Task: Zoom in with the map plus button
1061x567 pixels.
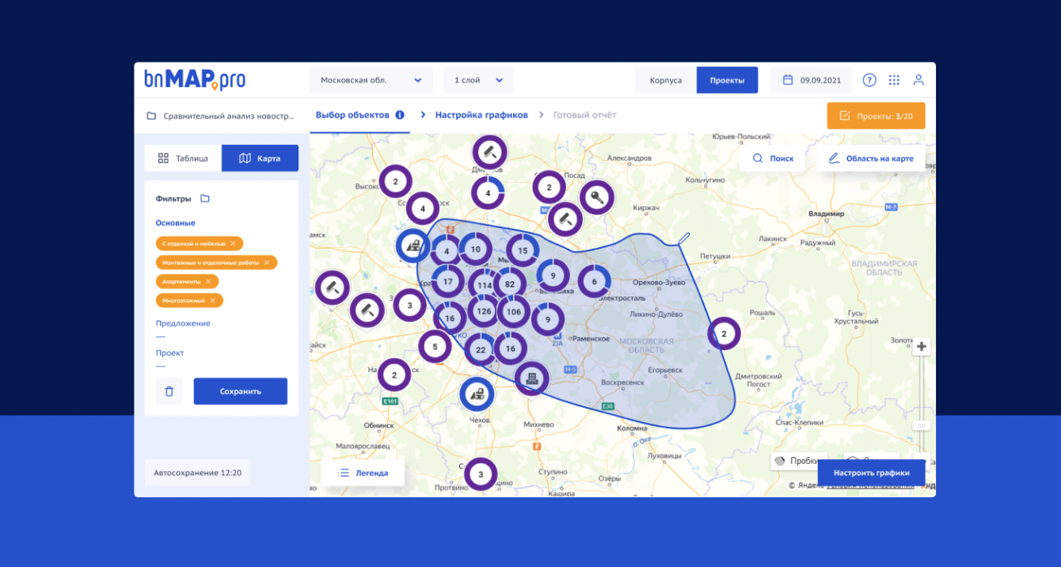Action: pyautogui.click(x=922, y=347)
